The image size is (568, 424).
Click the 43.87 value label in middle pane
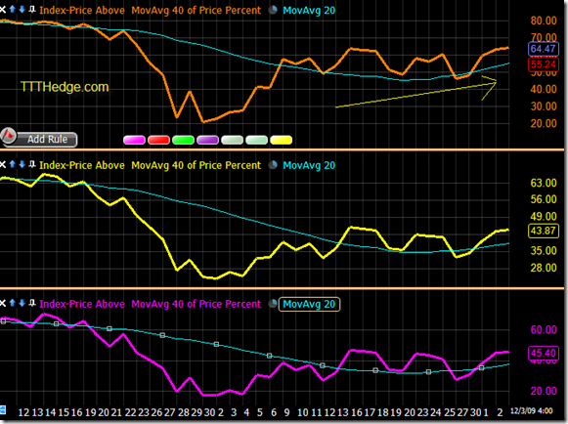tap(544, 231)
